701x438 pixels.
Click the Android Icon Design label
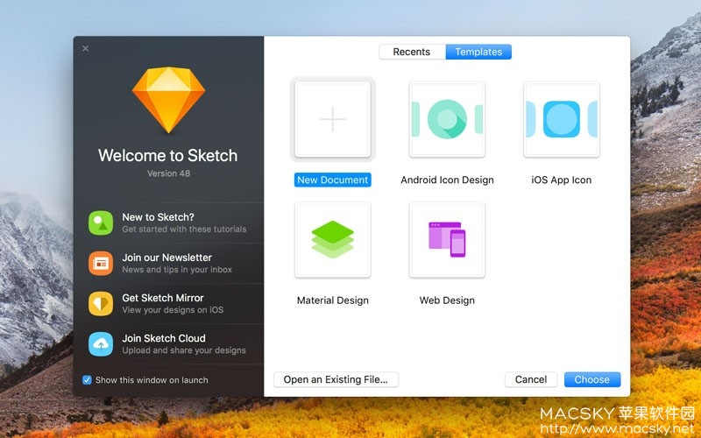click(447, 180)
